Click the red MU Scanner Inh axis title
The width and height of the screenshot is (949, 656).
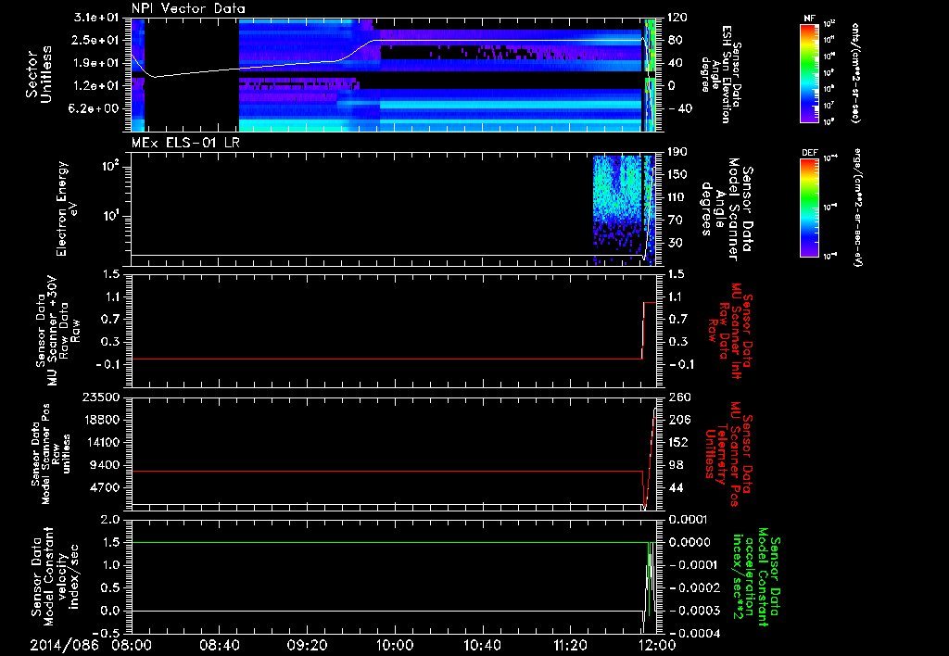(x=730, y=331)
